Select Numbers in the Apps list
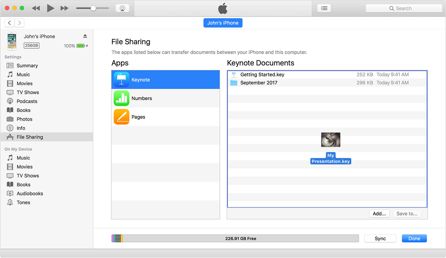This screenshot has width=446, height=258. 166,98
